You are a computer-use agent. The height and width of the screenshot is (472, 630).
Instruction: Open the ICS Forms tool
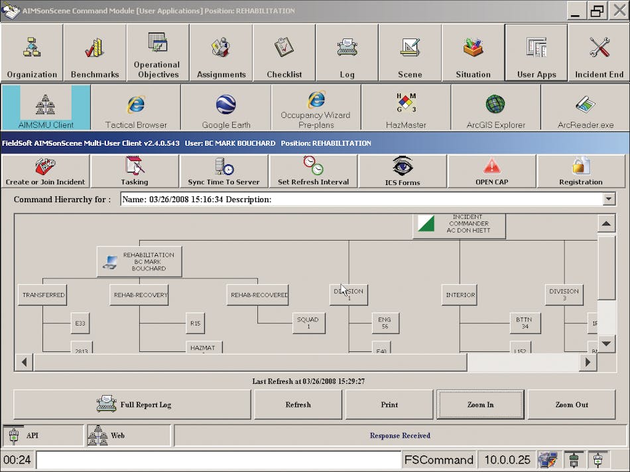tap(403, 171)
